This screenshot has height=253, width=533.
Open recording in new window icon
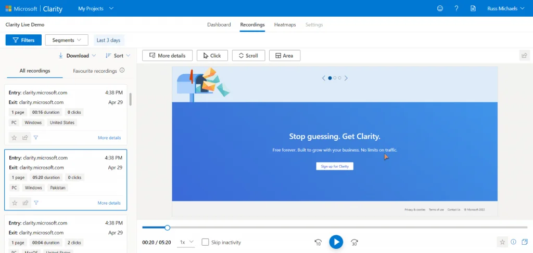tap(525, 242)
